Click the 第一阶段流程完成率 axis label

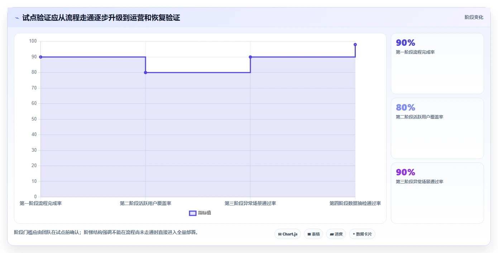[40, 203]
